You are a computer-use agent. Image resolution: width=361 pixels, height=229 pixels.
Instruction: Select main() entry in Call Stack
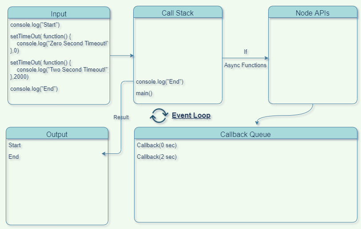(144, 93)
